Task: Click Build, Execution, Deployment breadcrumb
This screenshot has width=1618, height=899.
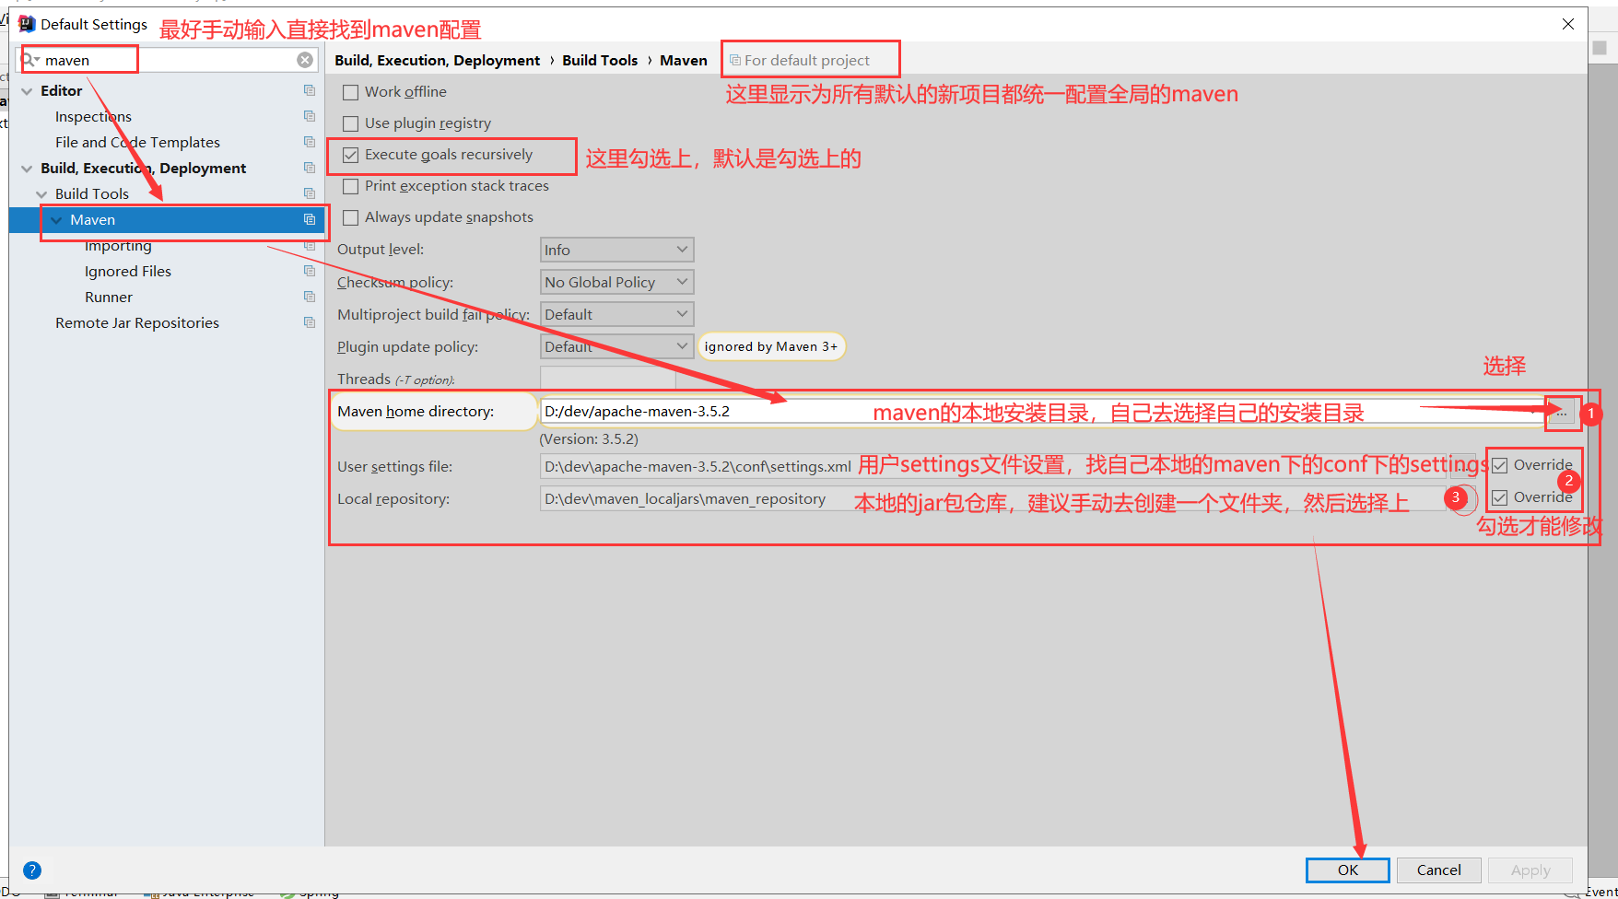Action: (x=438, y=60)
